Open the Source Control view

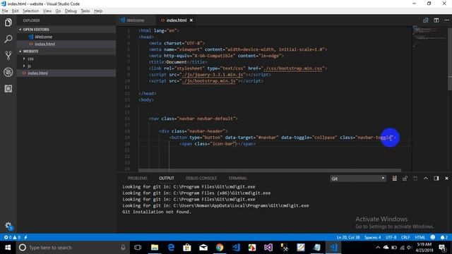pyautogui.click(x=8, y=55)
